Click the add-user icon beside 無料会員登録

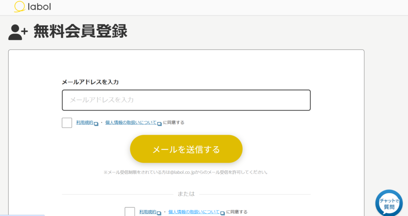[18, 32]
